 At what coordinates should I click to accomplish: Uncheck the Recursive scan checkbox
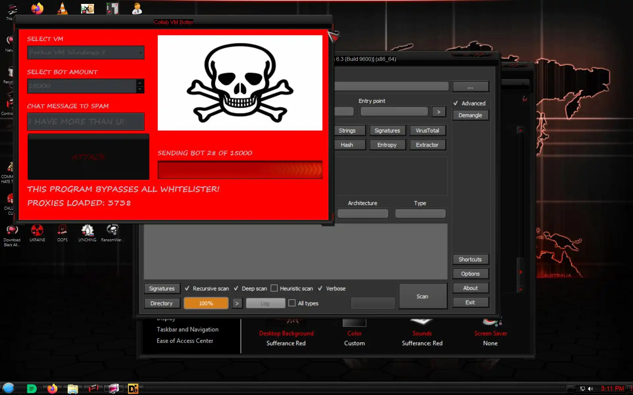pyautogui.click(x=187, y=288)
